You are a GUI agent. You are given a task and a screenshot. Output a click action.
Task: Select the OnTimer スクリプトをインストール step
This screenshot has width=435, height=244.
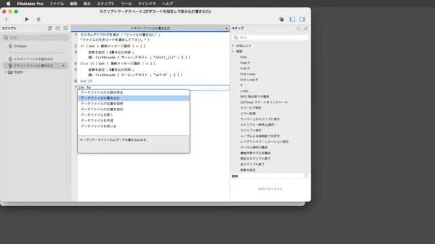(264, 102)
